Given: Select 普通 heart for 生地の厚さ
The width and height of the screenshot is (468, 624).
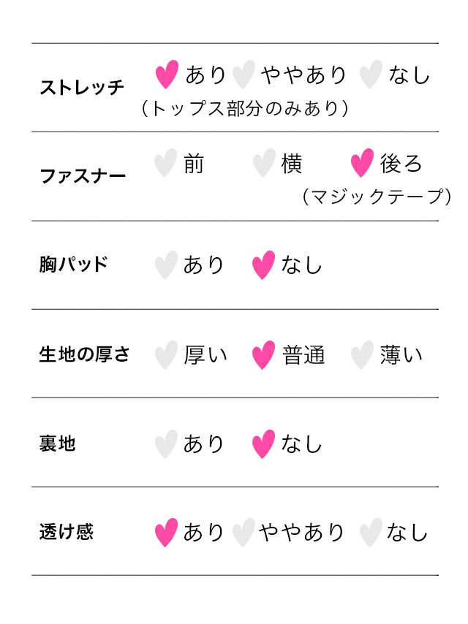Looking at the screenshot, I should (x=263, y=355).
